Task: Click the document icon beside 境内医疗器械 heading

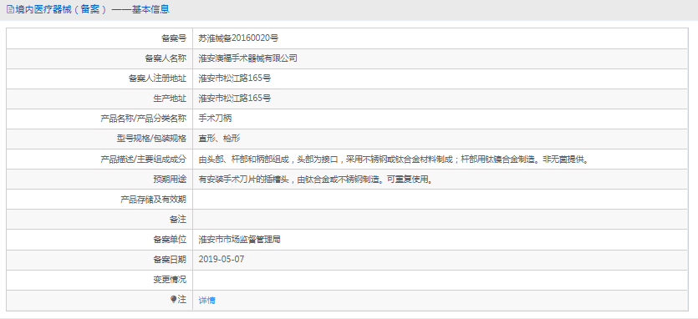Action: (x=10, y=9)
